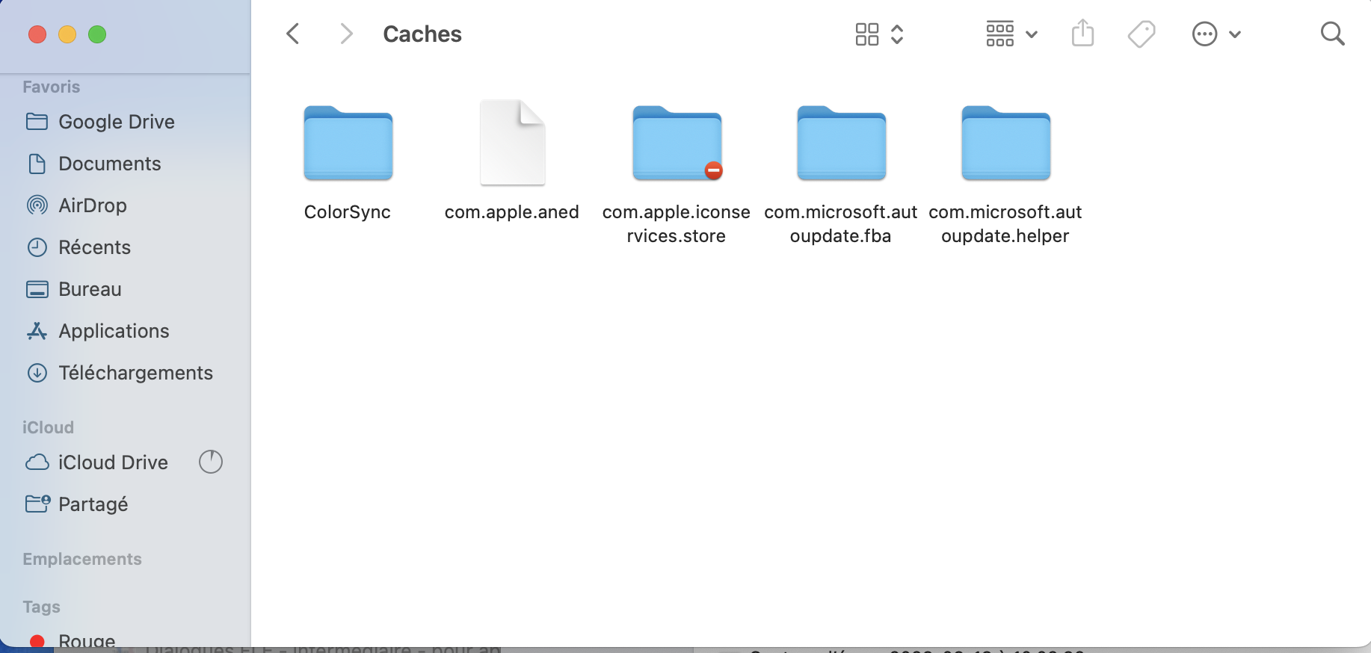1371x653 pixels.
Task: Click the iCloud section header
Action: point(48,427)
